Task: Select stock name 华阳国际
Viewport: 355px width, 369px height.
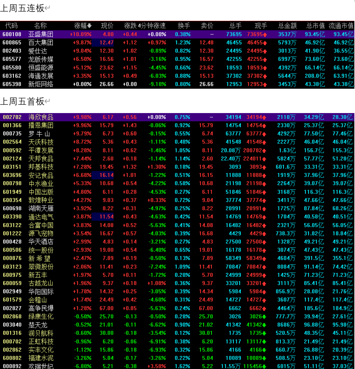Action: (41, 291)
